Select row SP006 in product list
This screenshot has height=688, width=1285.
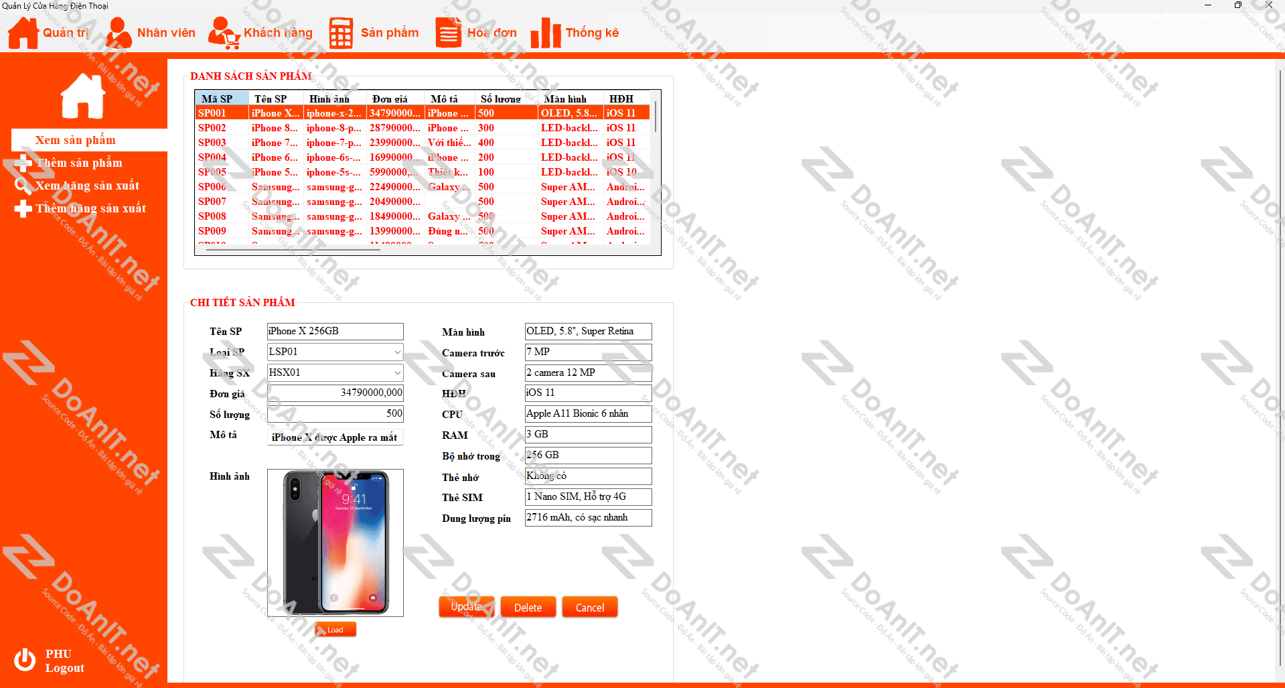423,187
